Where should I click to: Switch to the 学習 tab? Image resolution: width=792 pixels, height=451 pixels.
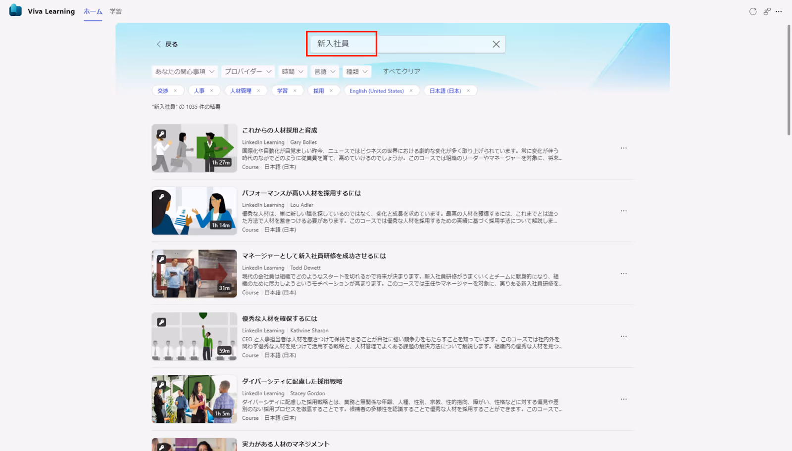116,11
